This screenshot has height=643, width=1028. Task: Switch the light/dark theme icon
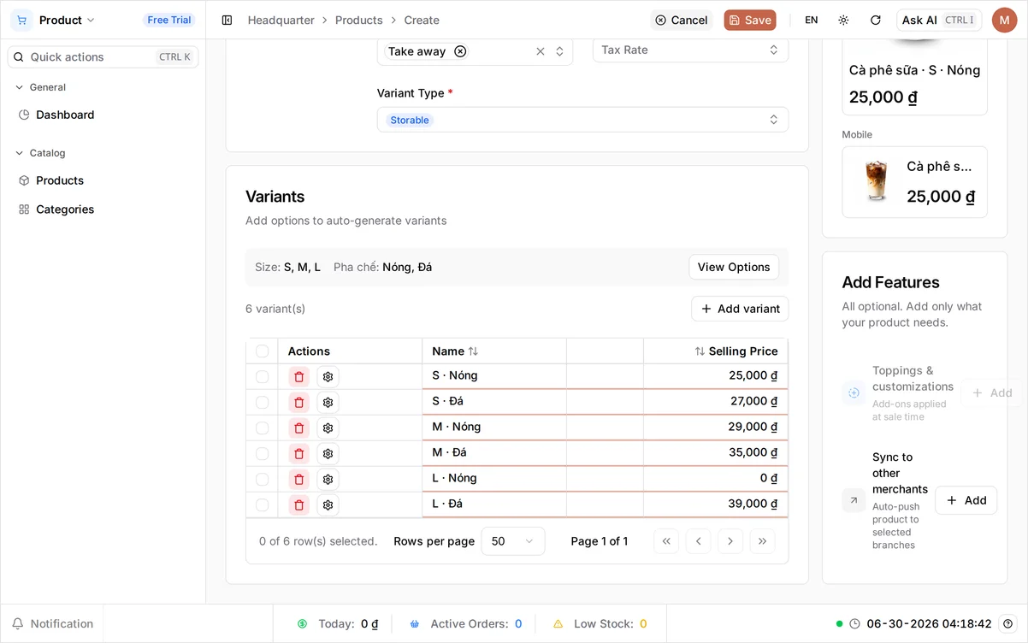[843, 20]
